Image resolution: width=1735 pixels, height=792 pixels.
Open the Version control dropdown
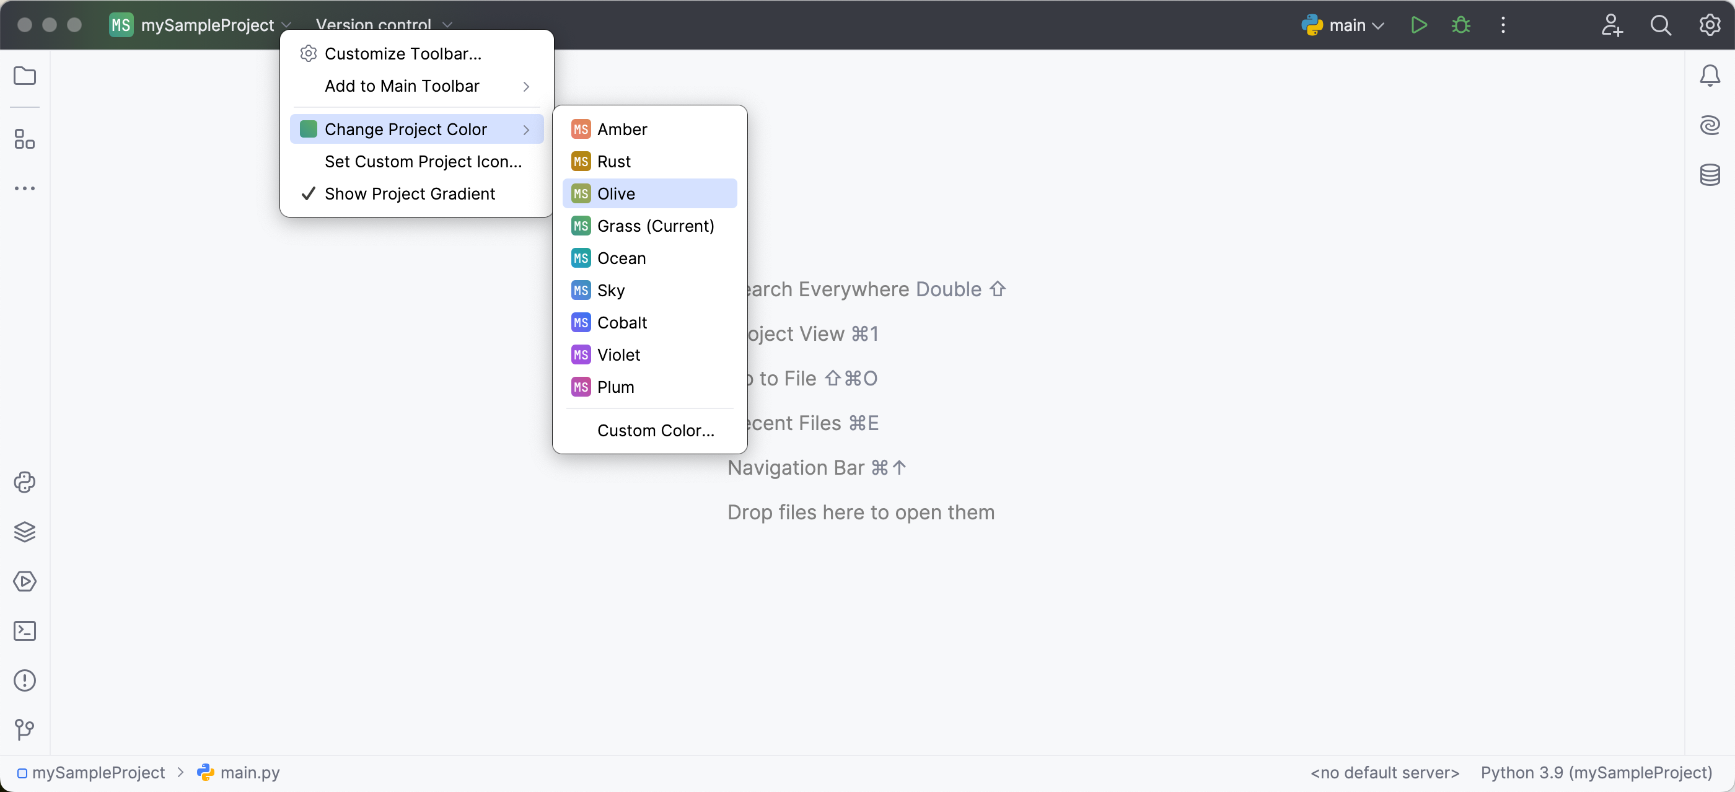[384, 25]
